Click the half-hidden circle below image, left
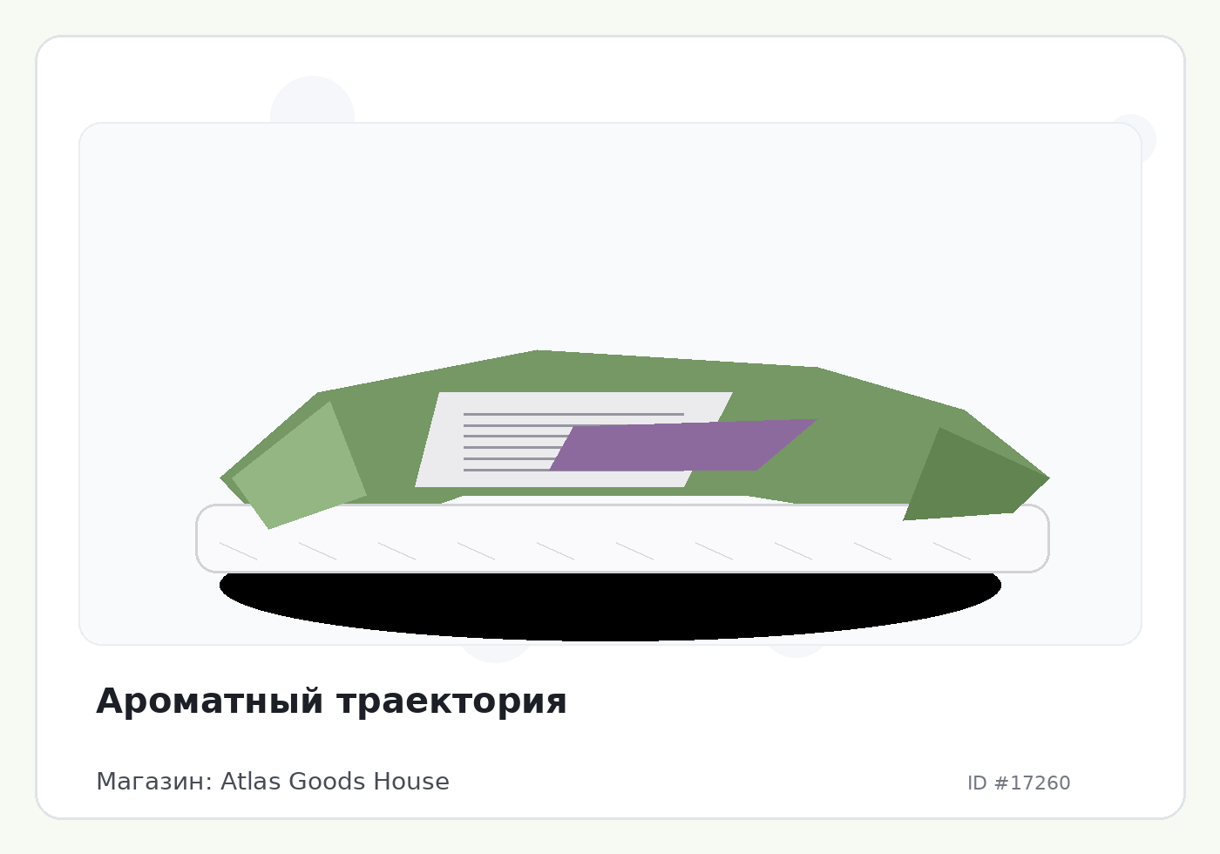 pyautogui.click(x=495, y=654)
